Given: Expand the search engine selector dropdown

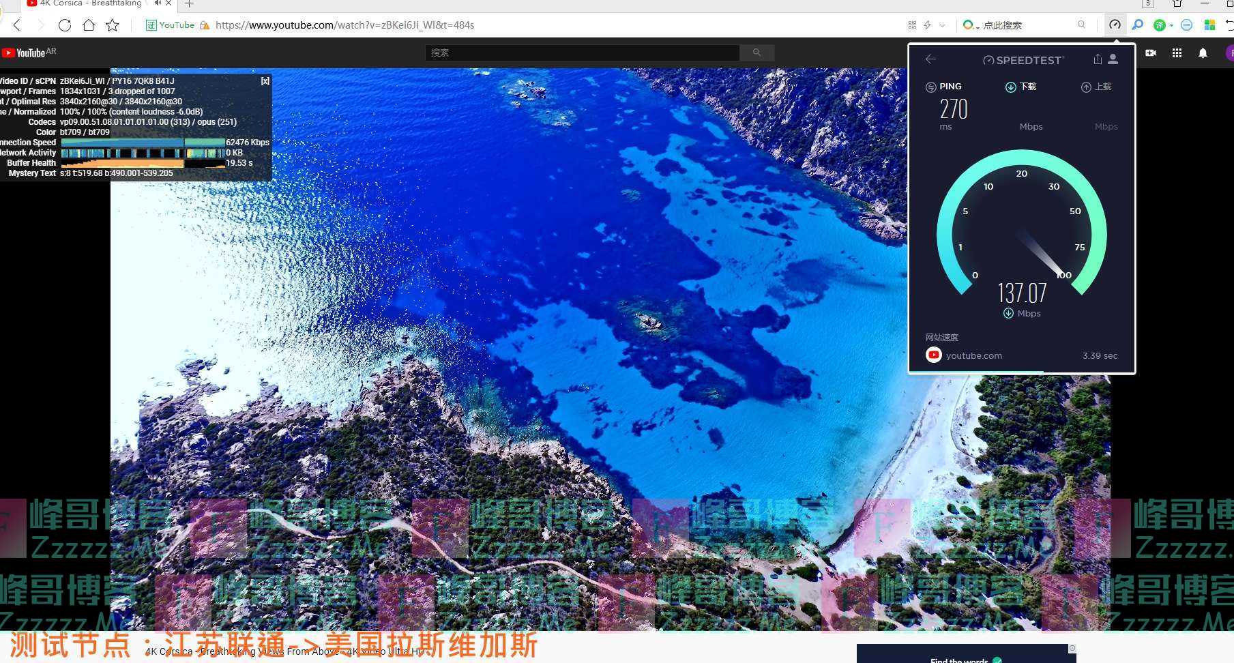Looking at the screenshot, I should click(x=978, y=27).
